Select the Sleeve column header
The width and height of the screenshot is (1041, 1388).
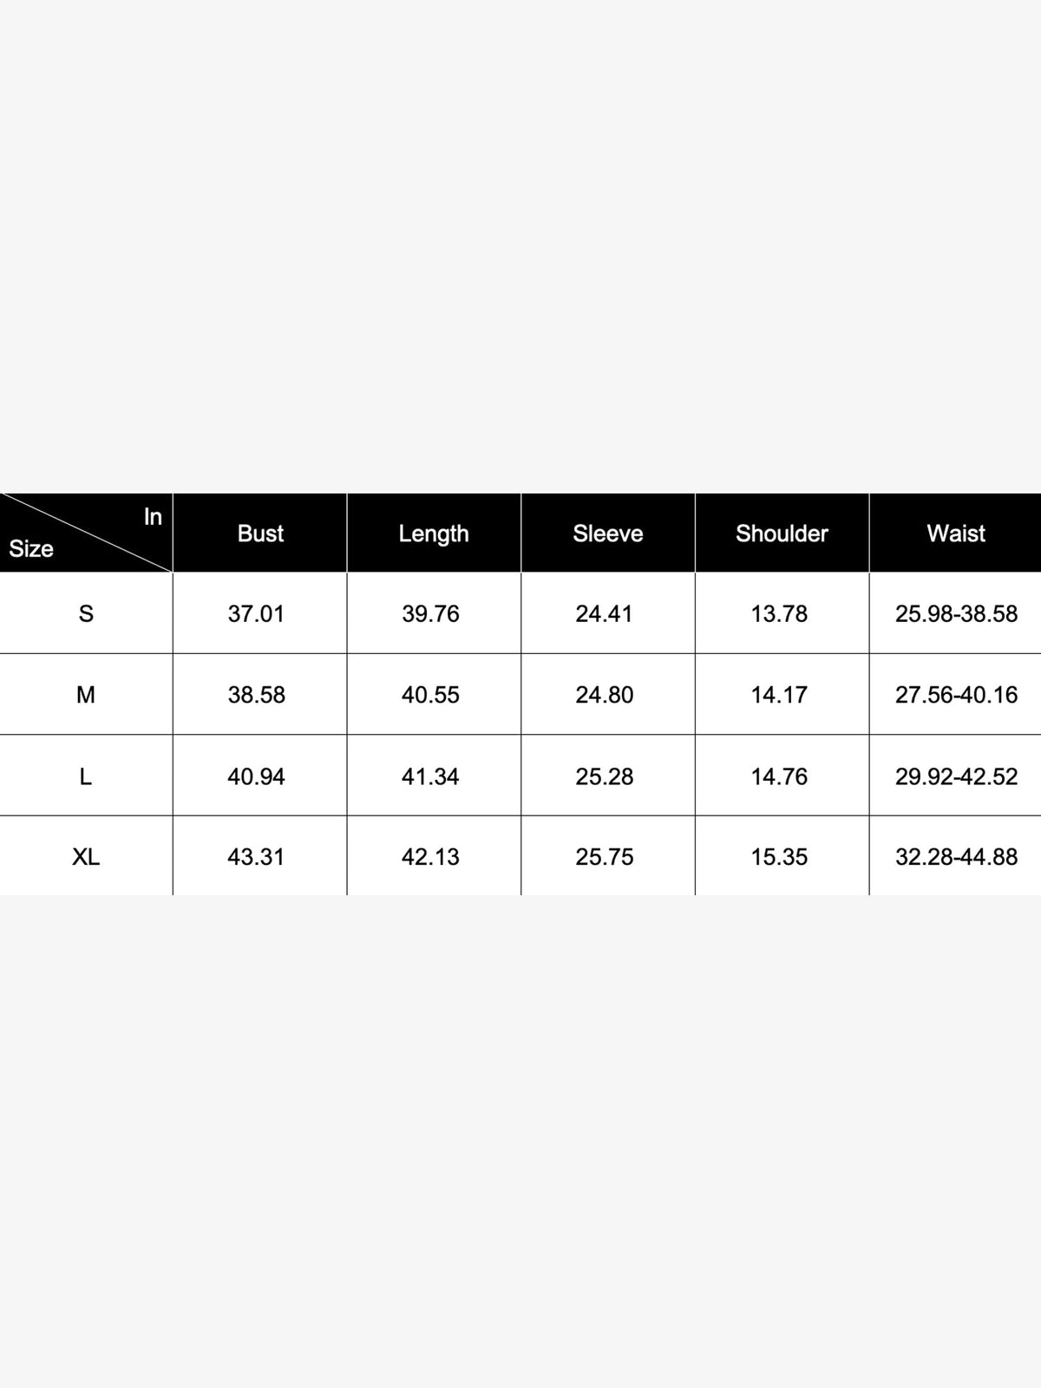(608, 533)
